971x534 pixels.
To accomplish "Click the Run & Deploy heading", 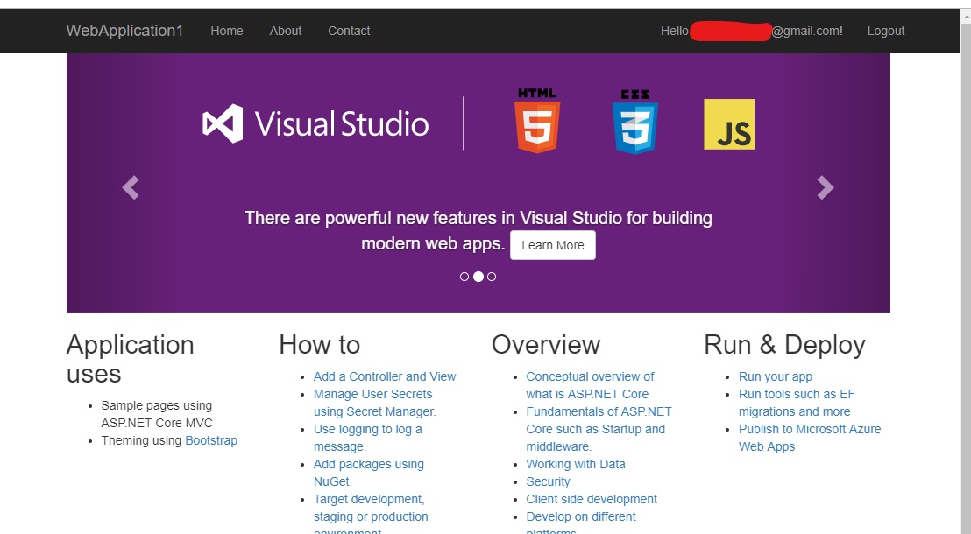I will click(784, 345).
